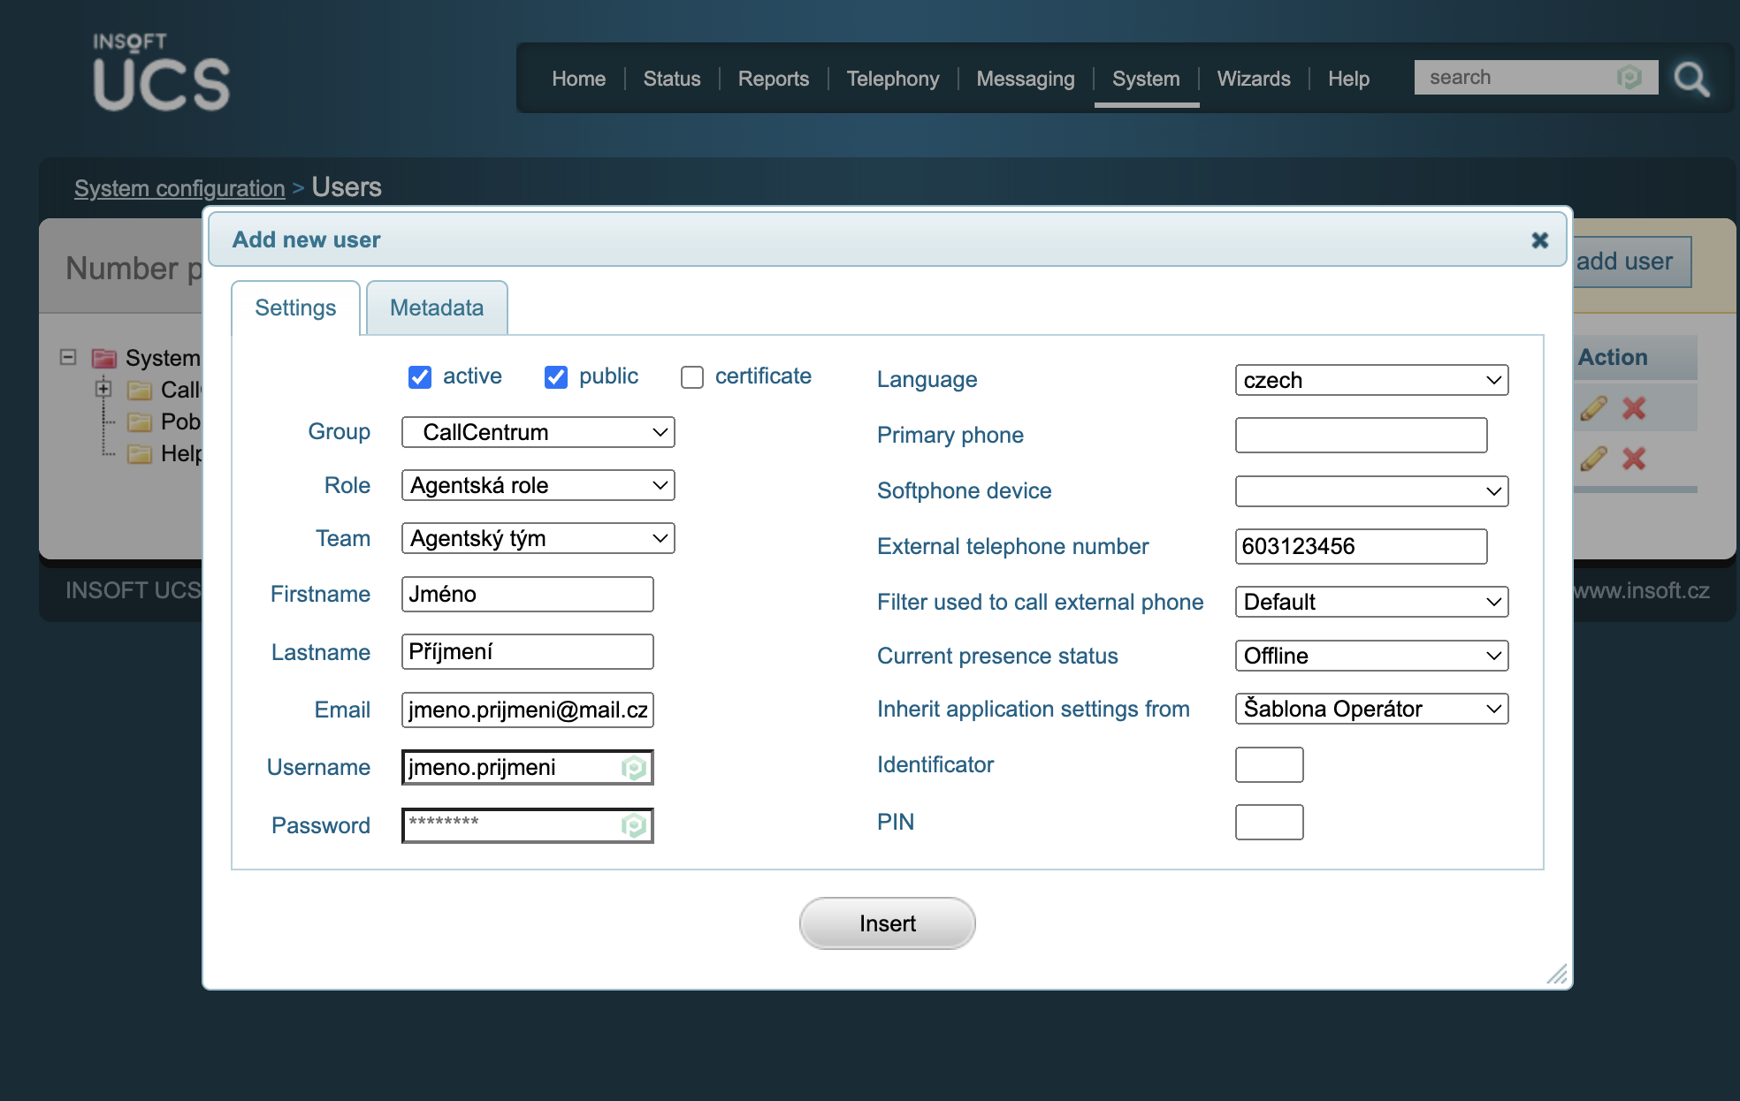Click the first row edit pencil icon

1593,408
